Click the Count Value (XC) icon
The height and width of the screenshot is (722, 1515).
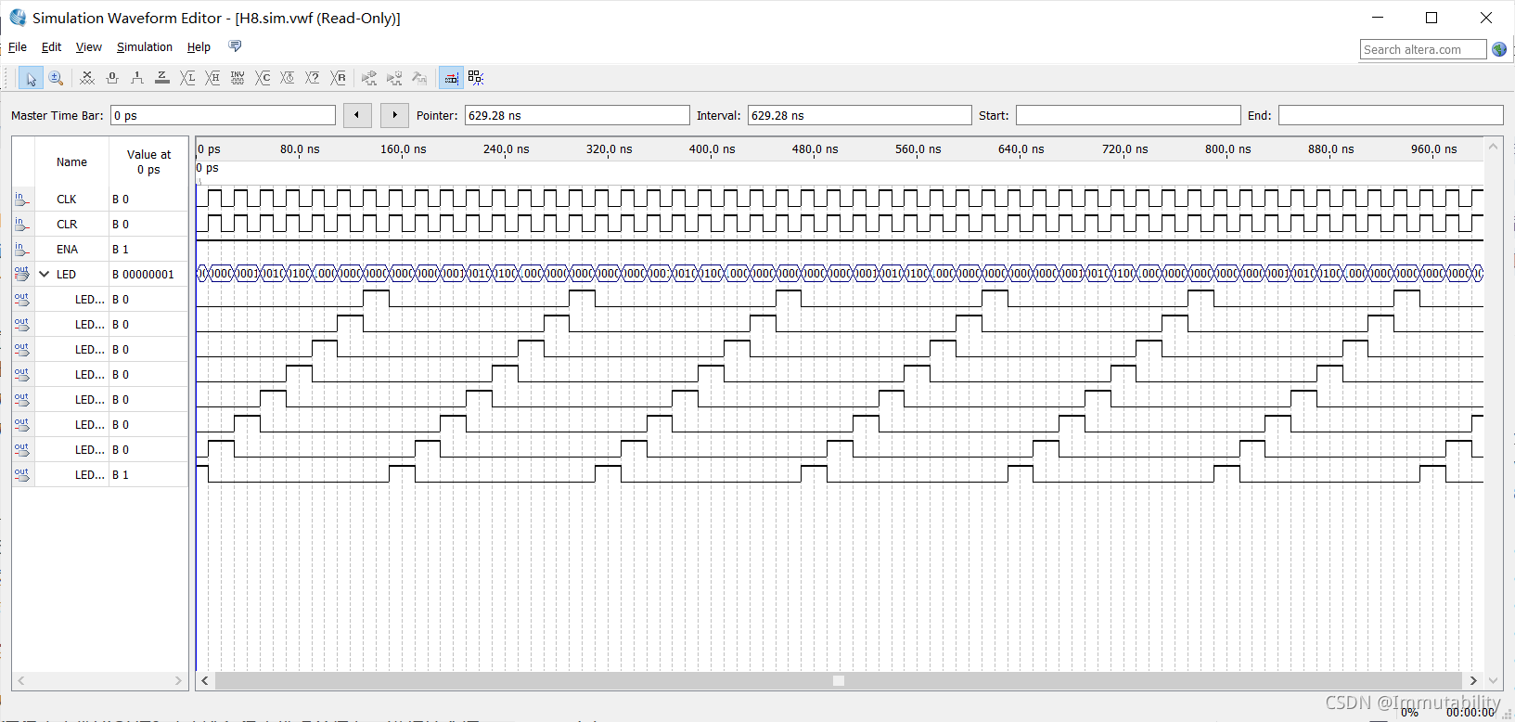(263, 79)
